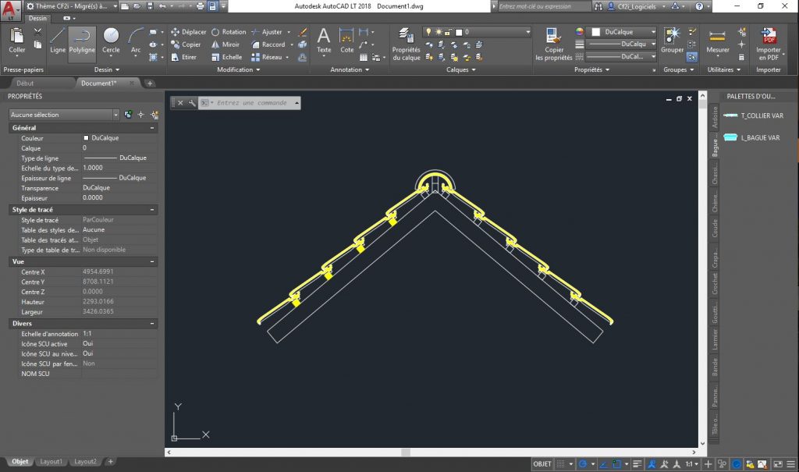Toggle the OBJET mode in status bar

542,464
